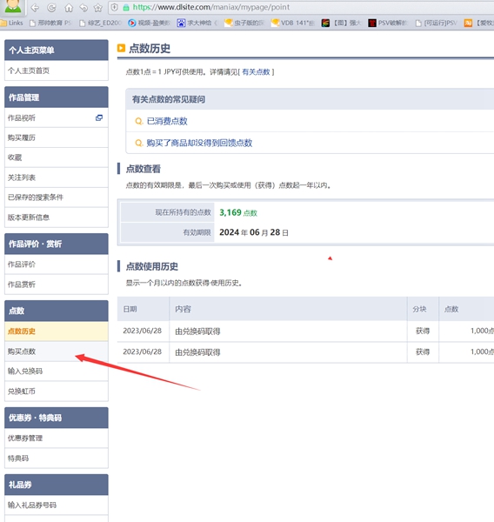Click the address bar URL field
Image resolution: width=494 pixels, height=522 pixels.
301,7
